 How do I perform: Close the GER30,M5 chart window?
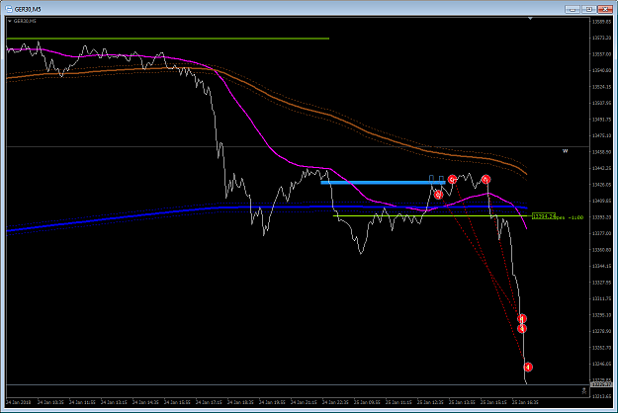(x=605, y=9)
